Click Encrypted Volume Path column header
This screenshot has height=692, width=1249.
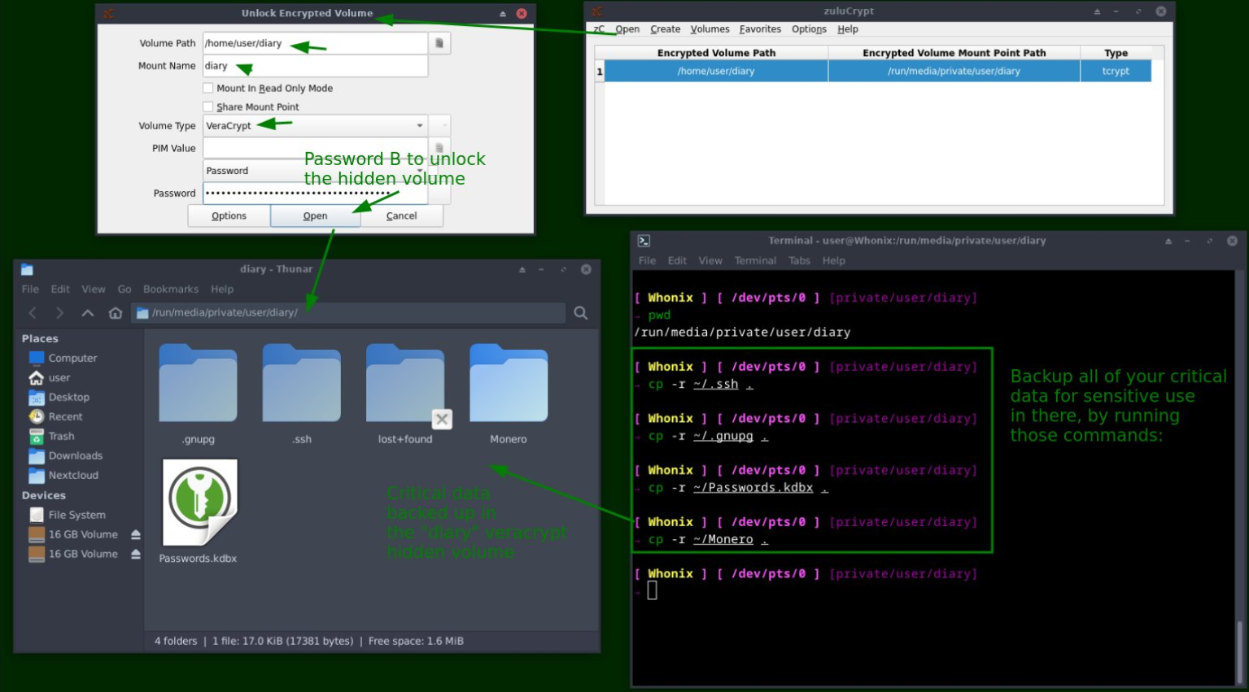(716, 53)
